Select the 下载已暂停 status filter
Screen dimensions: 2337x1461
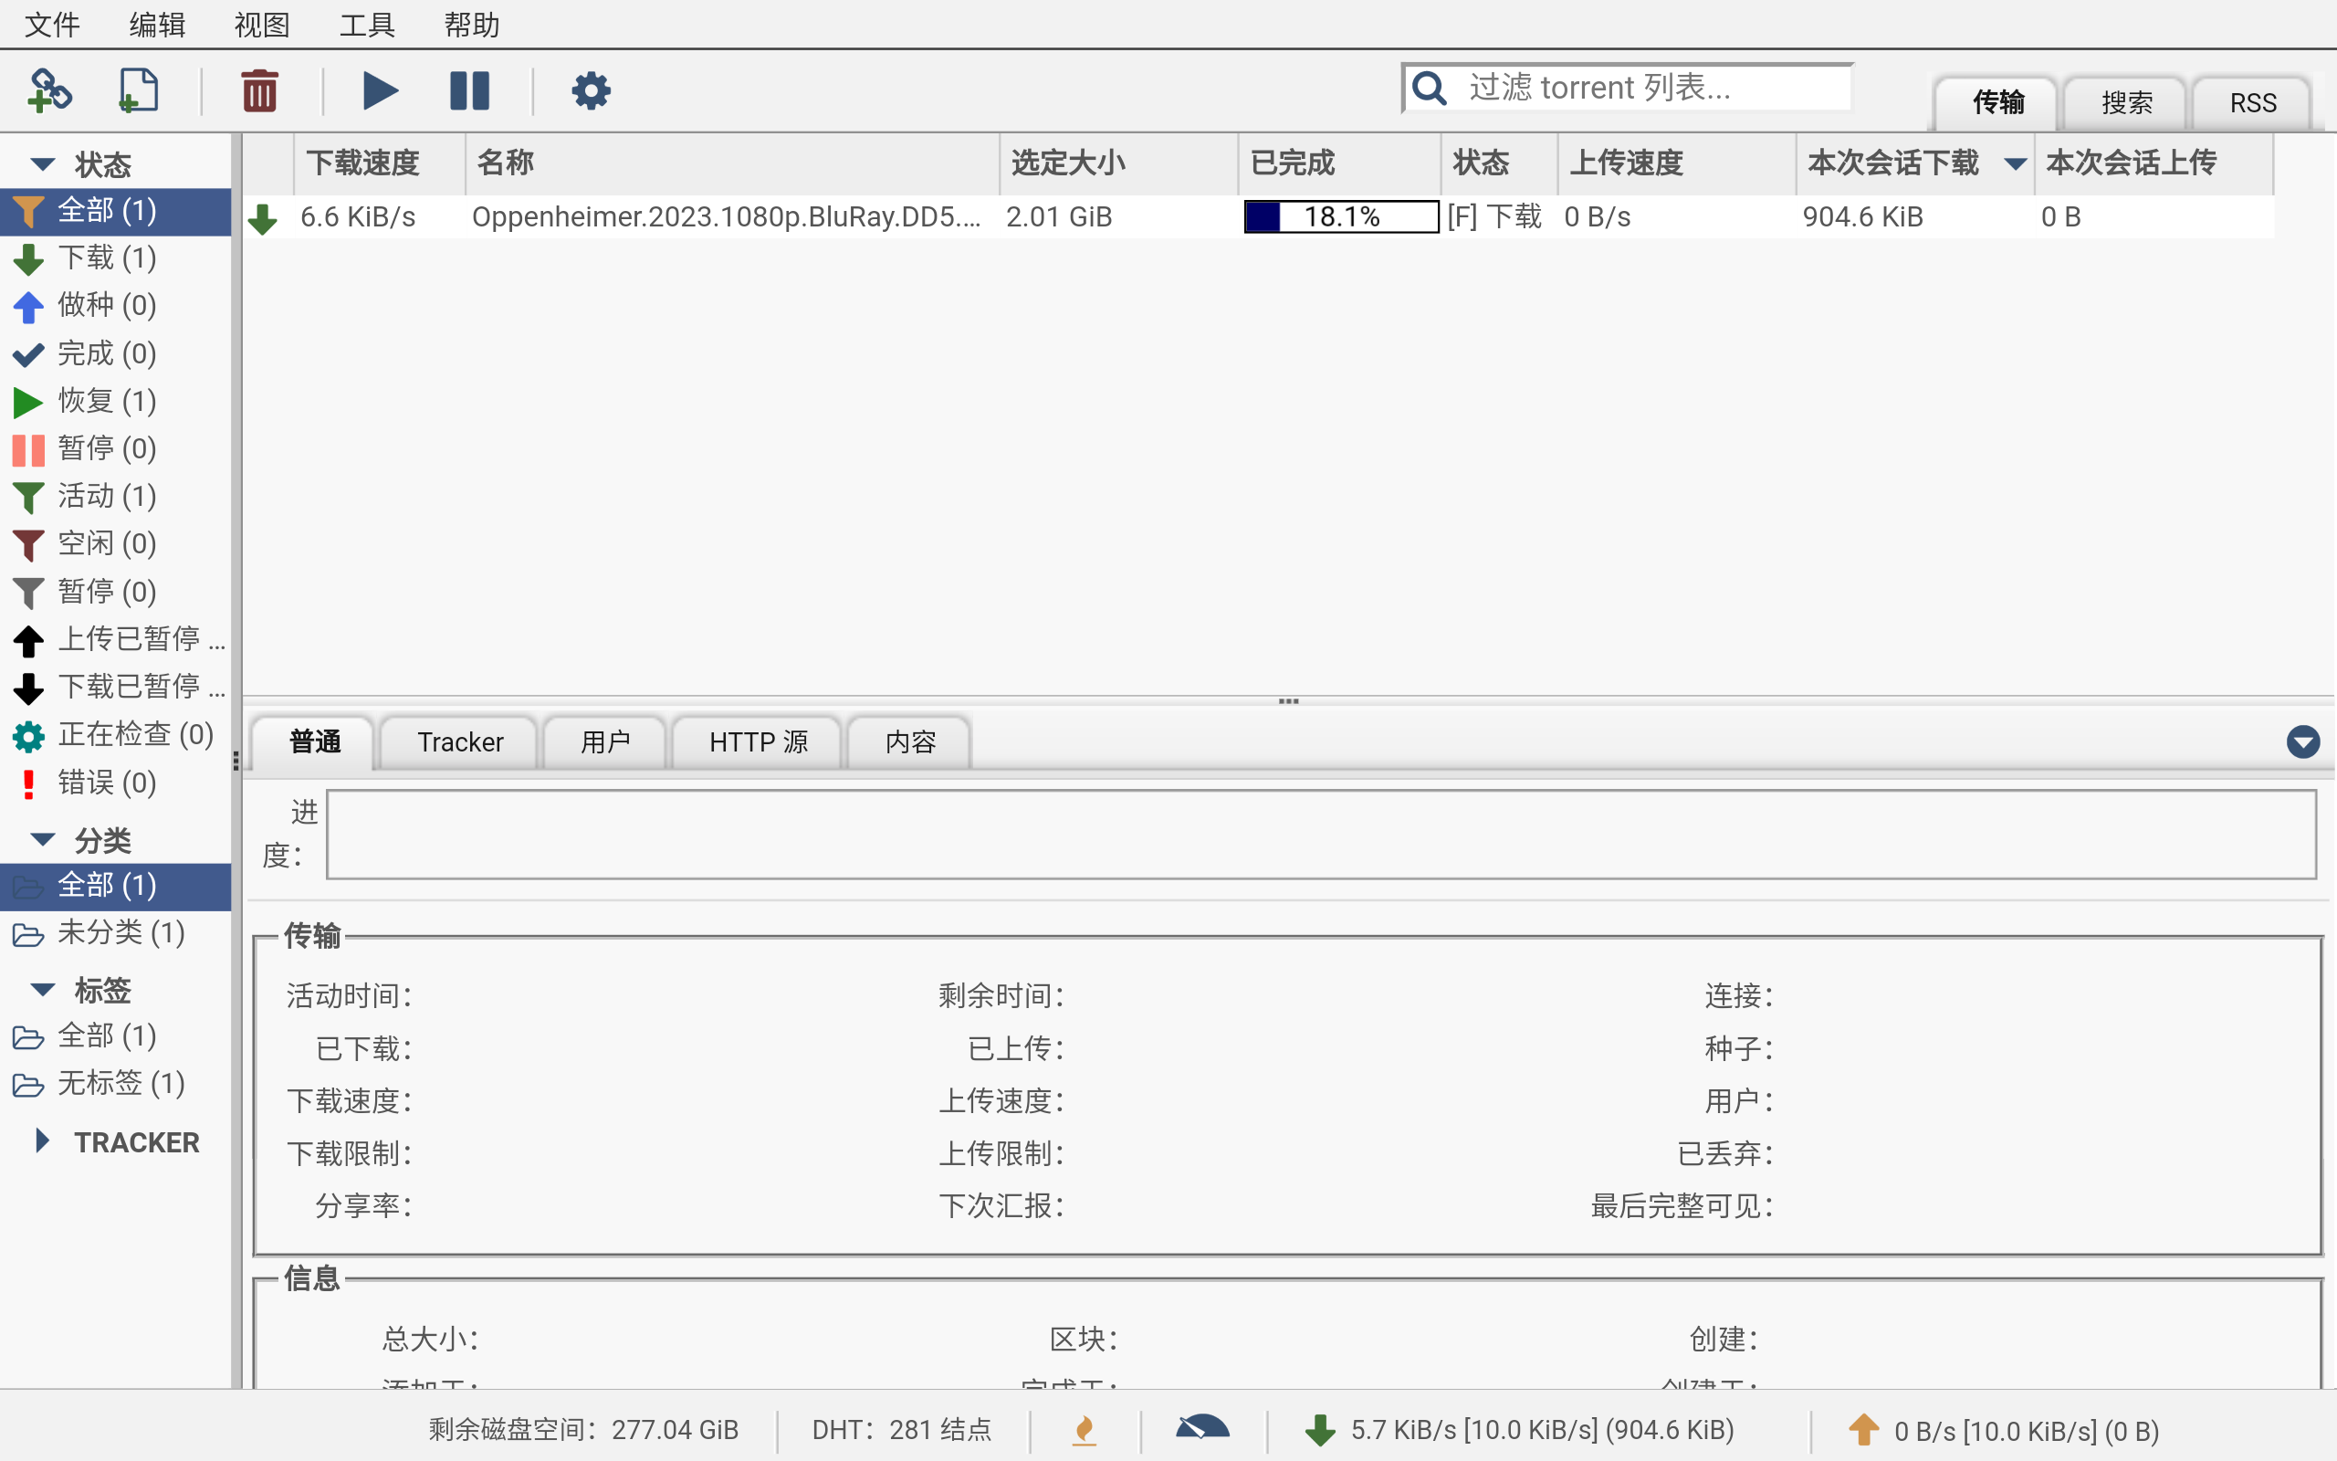pyautogui.click(x=116, y=687)
